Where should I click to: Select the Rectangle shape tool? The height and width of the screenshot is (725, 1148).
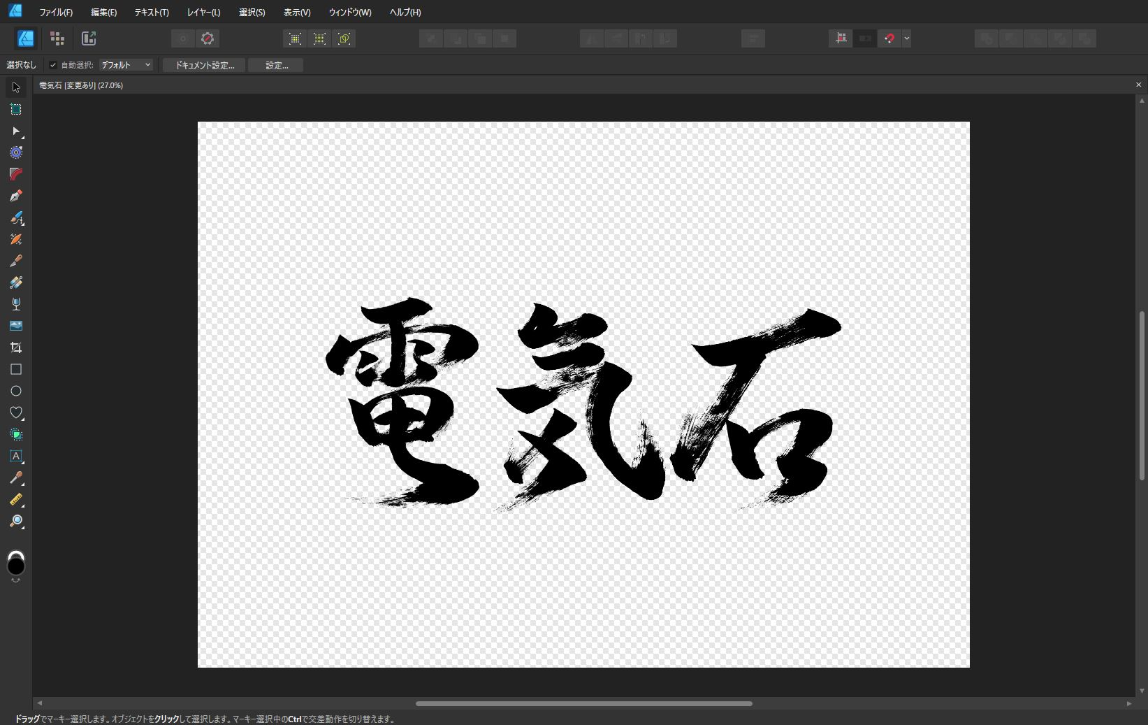(x=16, y=369)
